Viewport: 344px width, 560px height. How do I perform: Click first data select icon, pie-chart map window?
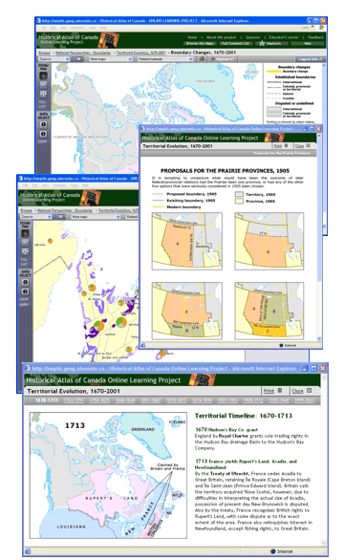[25, 282]
